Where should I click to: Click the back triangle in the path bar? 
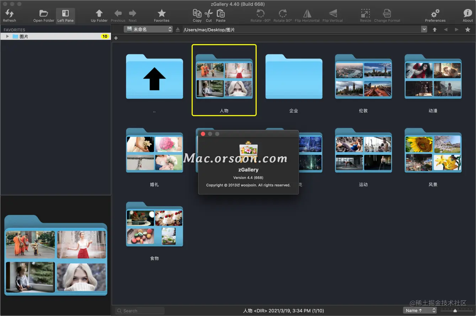click(445, 30)
